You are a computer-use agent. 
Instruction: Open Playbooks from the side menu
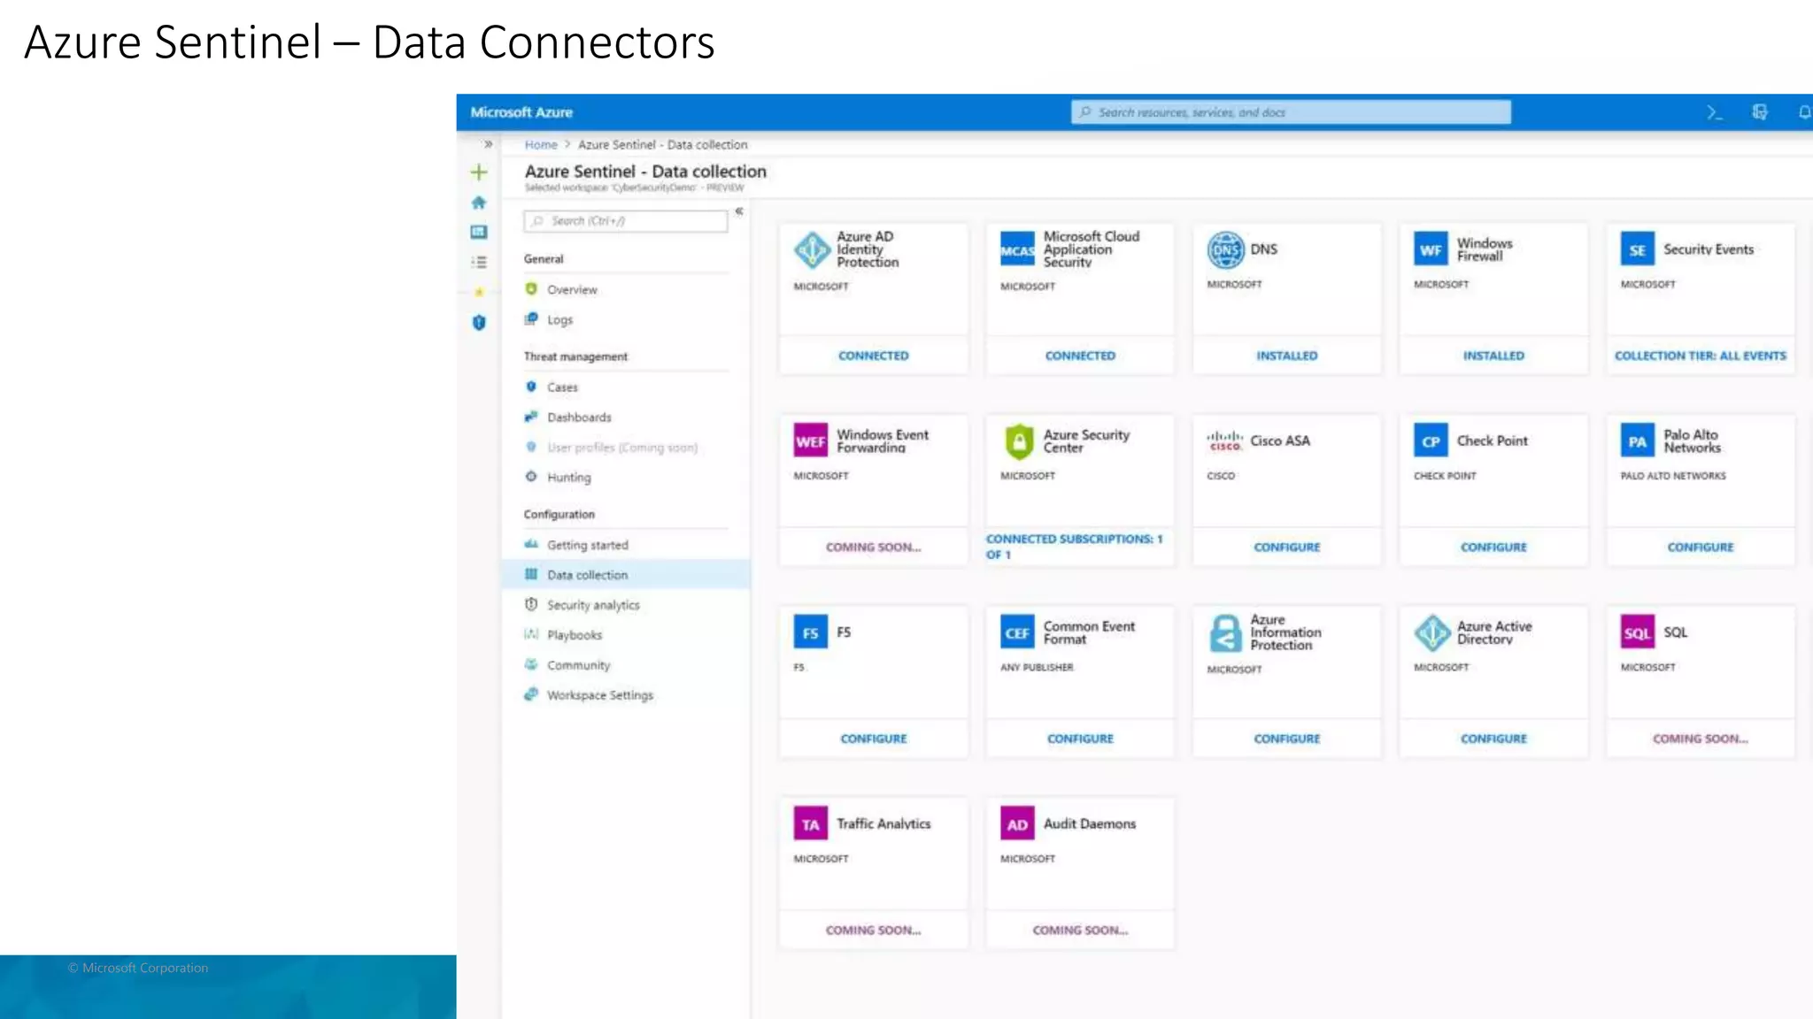pos(574,635)
